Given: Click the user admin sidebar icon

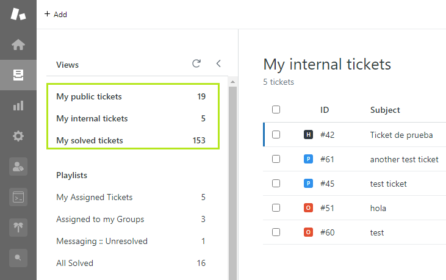Looking at the screenshot, I should [18, 167].
